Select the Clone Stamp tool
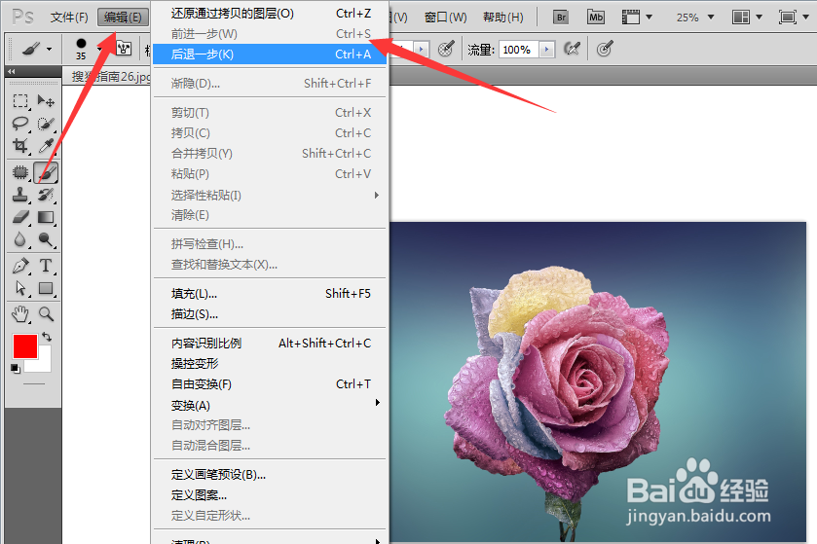Image resolution: width=817 pixels, height=544 pixels. coord(20,195)
